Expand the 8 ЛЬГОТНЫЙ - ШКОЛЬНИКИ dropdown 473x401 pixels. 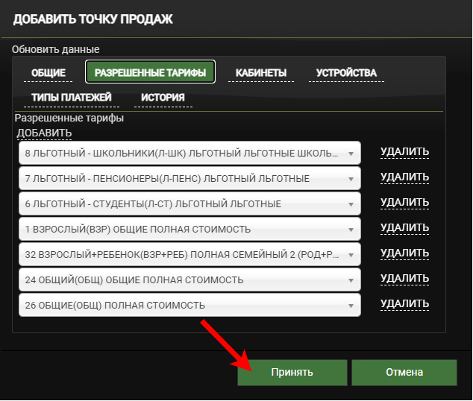click(189, 153)
